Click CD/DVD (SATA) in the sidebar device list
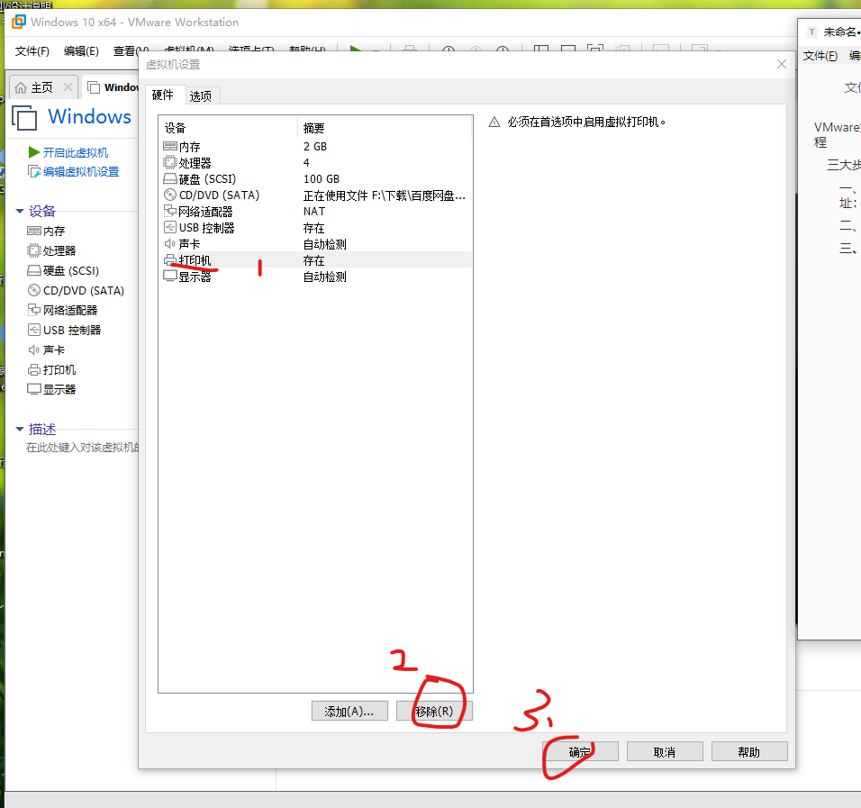861x808 pixels. click(x=84, y=291)
